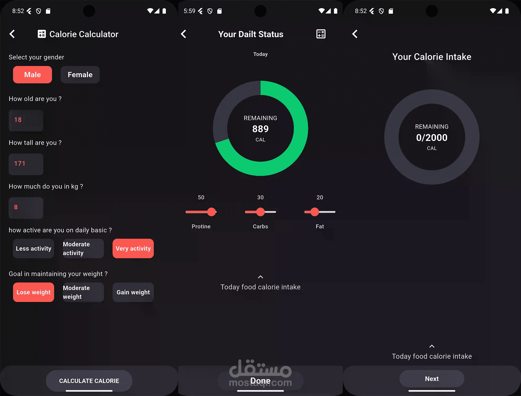Image resolution: width=521 pixels, height=396 pixels.
Task: Choose the Very activity level
Action: tap(133, 248)
